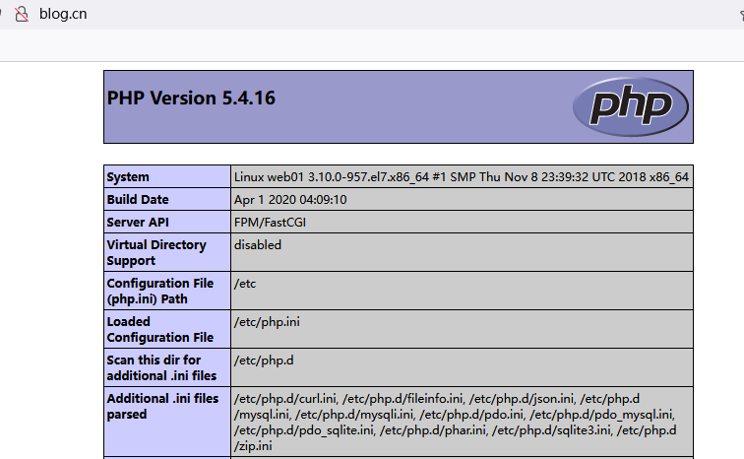Click the /etc/php.d value
Viewport: 744px width, 459px height.
(x=264, y=361)
